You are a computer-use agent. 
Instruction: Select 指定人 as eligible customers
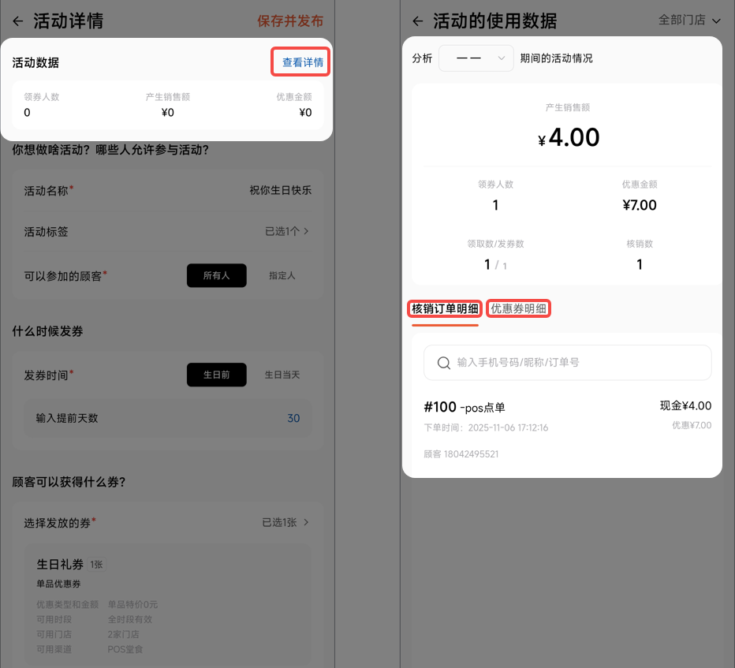point(282,275)
